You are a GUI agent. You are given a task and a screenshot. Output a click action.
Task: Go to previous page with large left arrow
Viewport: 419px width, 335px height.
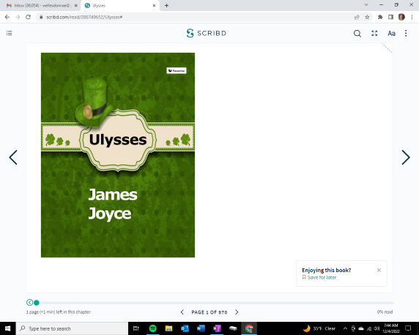(x=13, y=157)
